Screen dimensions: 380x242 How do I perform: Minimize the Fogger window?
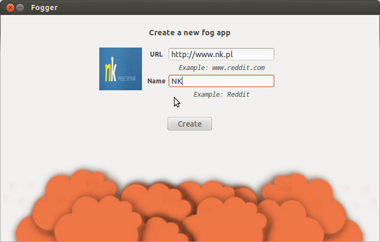tap(20, 8)
